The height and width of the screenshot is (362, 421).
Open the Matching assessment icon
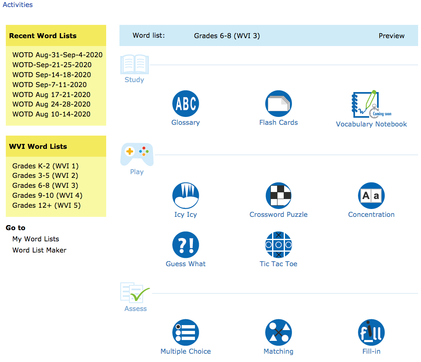point(278,333)
